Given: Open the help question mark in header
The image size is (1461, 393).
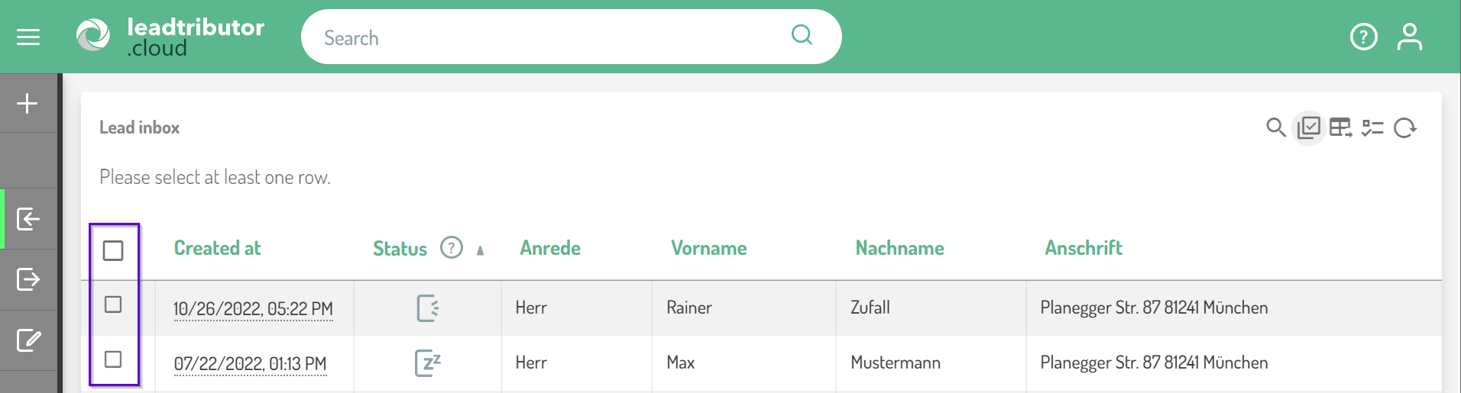Looking at the screenshot, I should point(1364,37).
